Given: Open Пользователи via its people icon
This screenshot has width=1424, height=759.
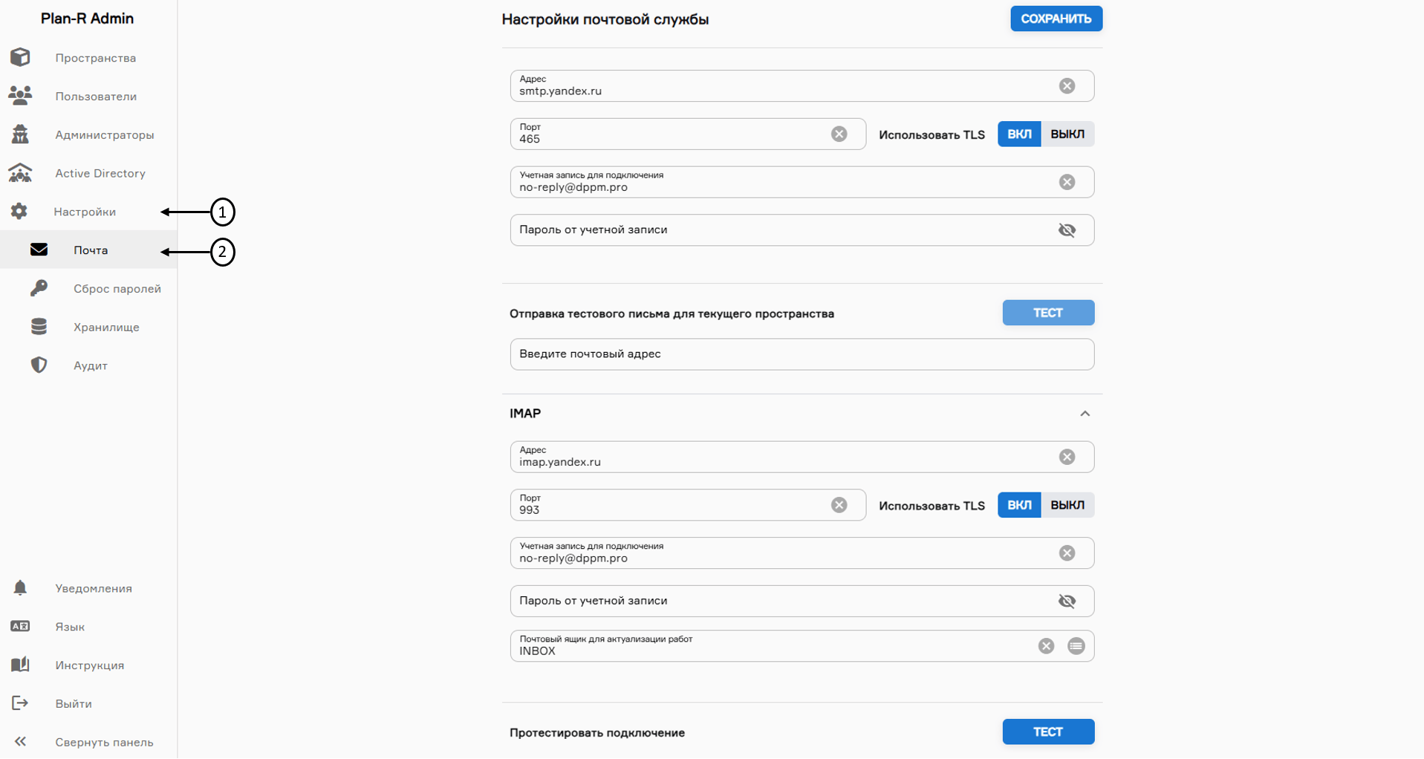Looking at the screenshot, I should click(20, 96).
